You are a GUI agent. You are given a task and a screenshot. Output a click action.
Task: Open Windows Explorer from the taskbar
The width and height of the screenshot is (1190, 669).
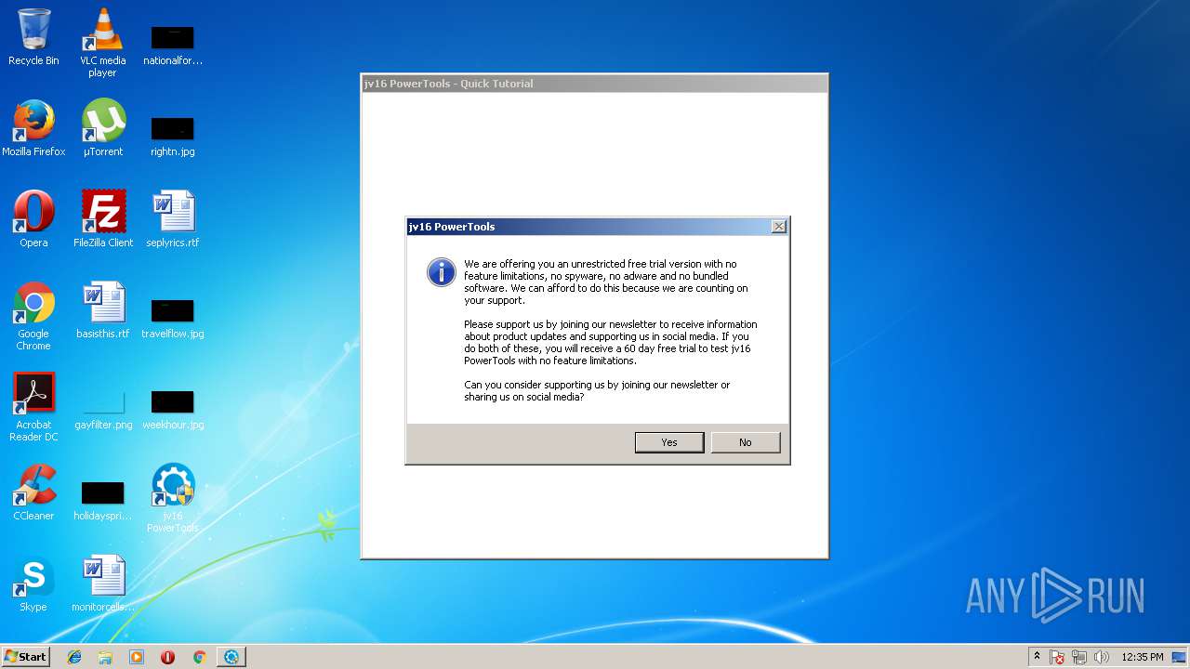point(105,657)
